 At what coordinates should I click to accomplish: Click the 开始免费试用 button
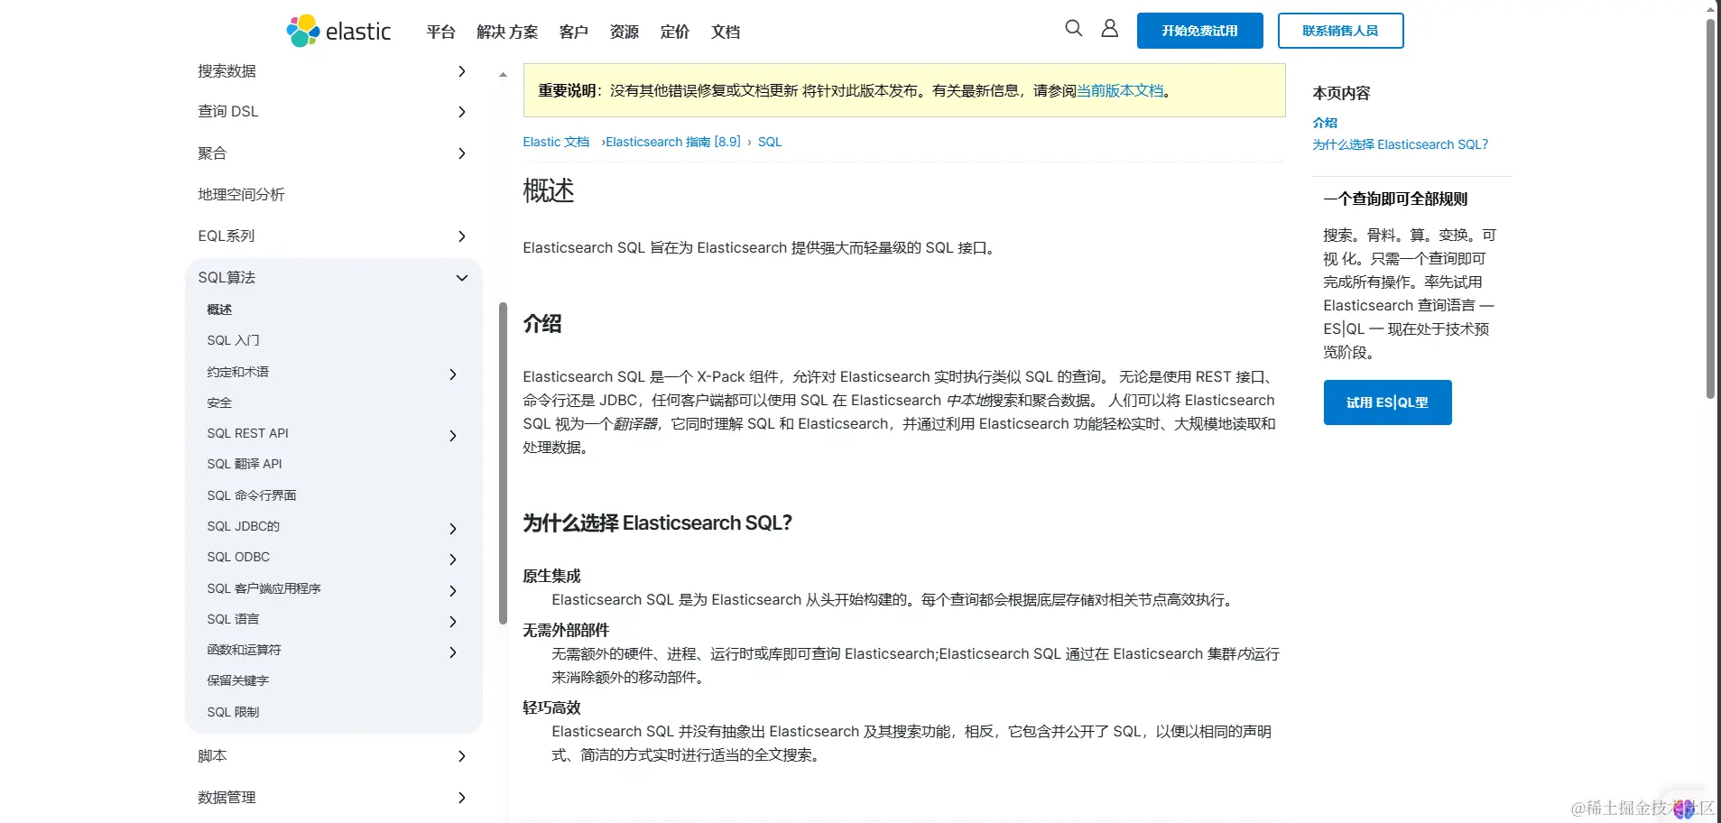click(x=1199, y=31)
